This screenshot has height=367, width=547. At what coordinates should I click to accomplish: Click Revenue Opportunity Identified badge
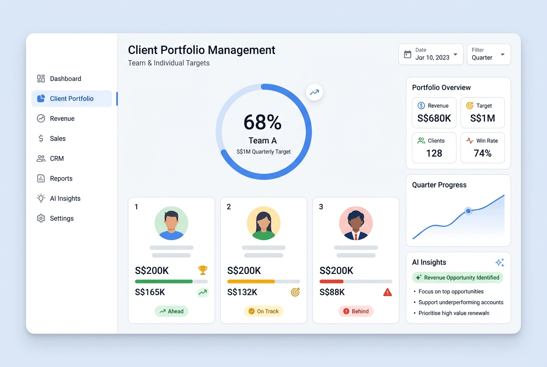tap(458, 278)
